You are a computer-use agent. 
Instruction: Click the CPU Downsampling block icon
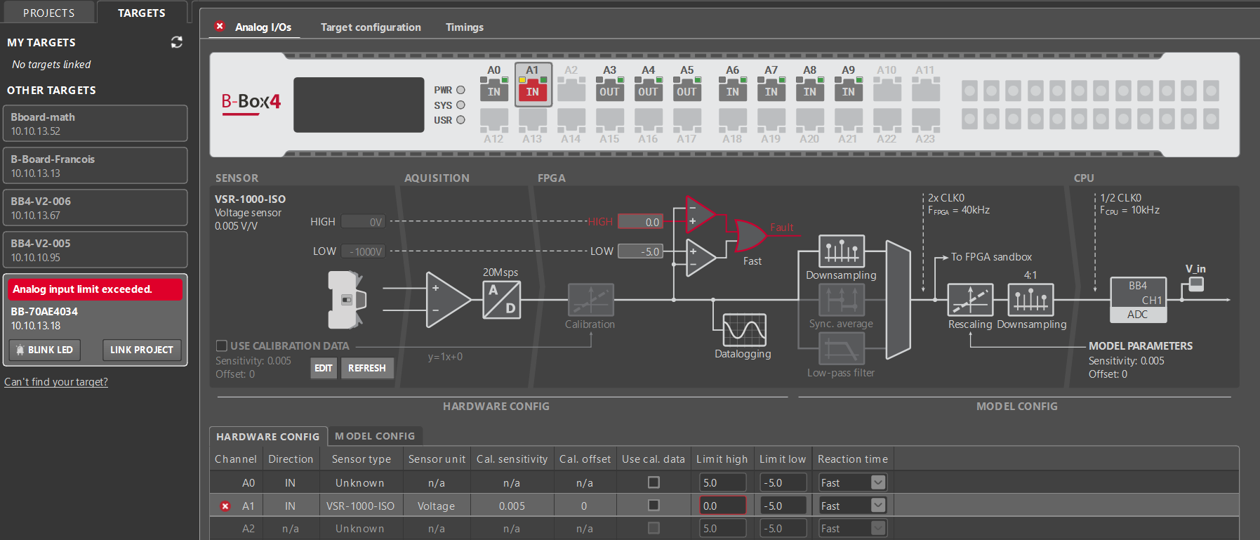pos(1030,300)
